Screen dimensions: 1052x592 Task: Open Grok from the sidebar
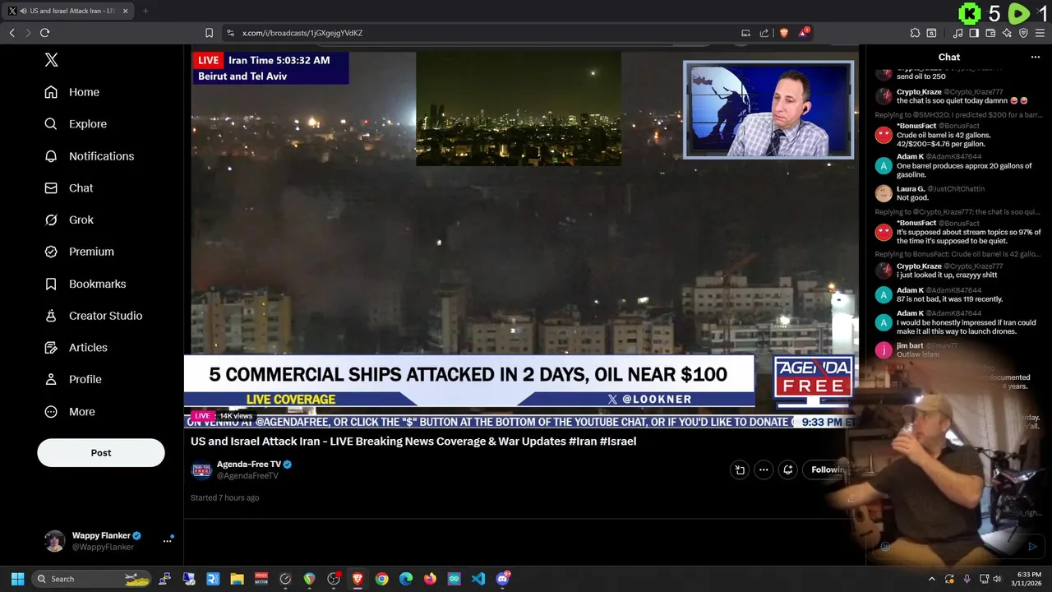pos(70,220)
